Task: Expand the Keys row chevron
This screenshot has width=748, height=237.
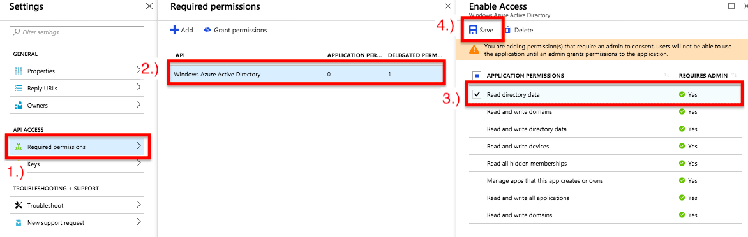Action: tap(139, 163)
